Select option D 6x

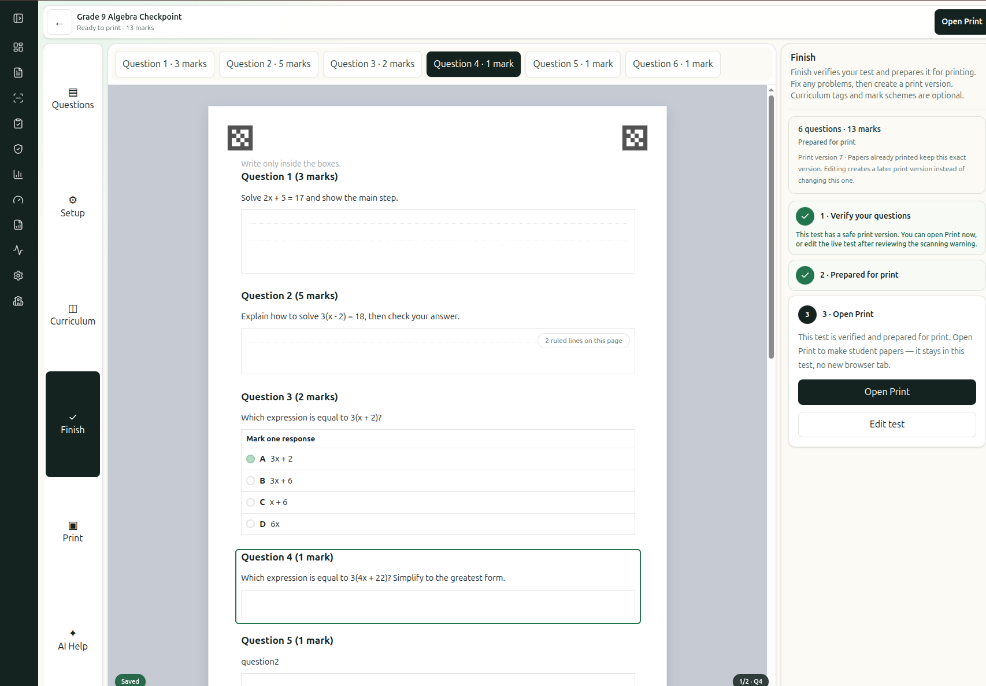(x=438, y=524)
